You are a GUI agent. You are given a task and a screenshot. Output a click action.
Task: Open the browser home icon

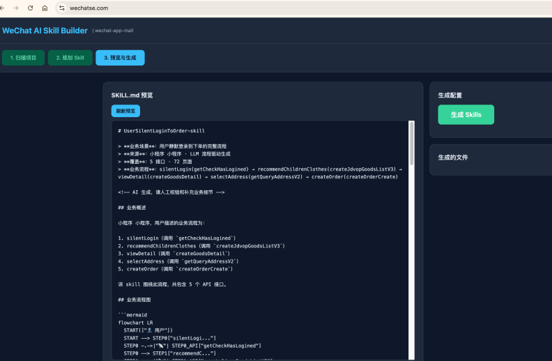coord(45,8)
